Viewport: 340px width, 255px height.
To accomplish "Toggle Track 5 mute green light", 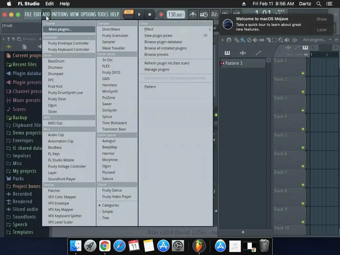I will pos(303,148).
